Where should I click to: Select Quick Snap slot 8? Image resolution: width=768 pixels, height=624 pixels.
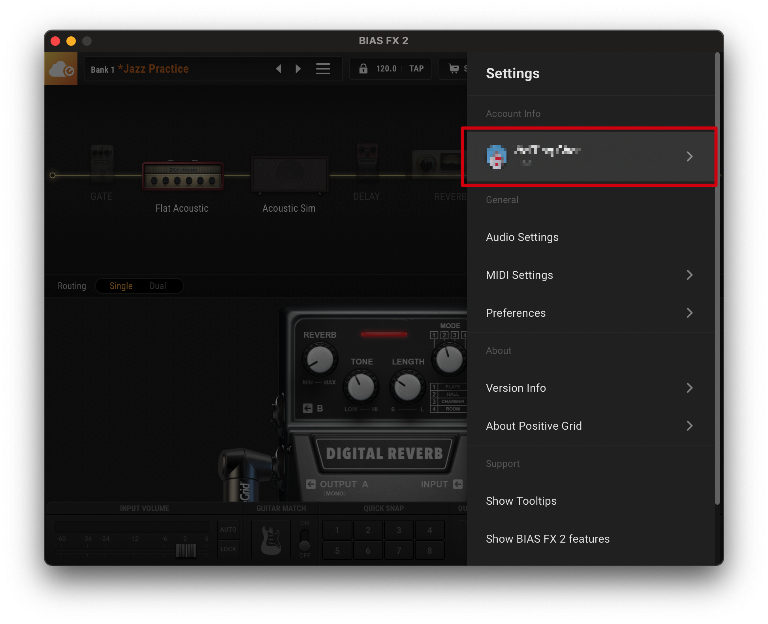(x=429, y=551)
